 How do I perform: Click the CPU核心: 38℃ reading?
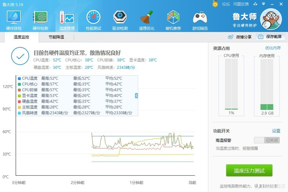[x=79, y=60]
